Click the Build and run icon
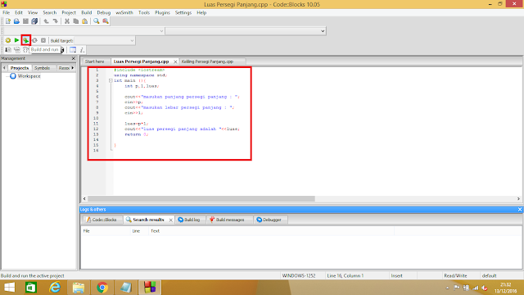The width and height of the screenshot is (524, 295). (x=25, y=40)
